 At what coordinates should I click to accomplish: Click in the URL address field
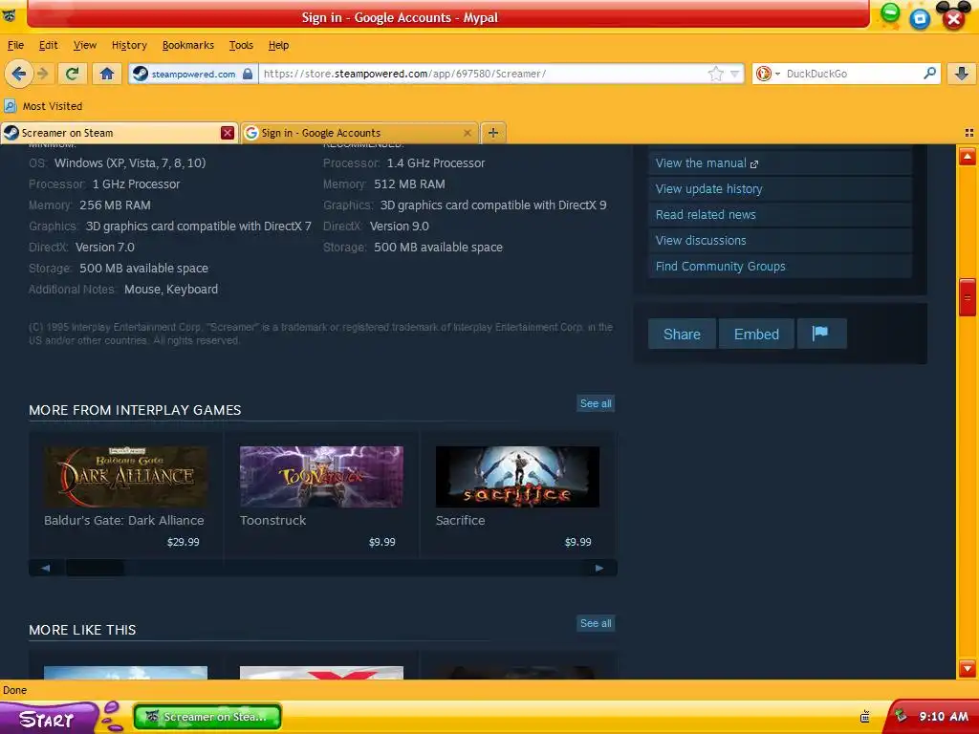484,74
